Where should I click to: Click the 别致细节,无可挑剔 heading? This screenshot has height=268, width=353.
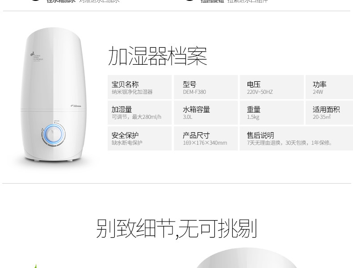click(177, 229)
